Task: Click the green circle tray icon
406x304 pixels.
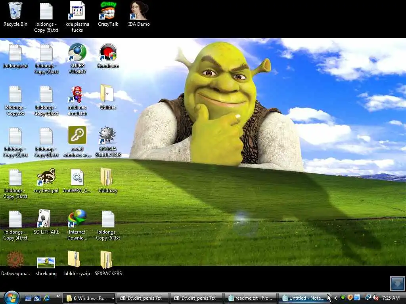Action: (x=343, y=298)
